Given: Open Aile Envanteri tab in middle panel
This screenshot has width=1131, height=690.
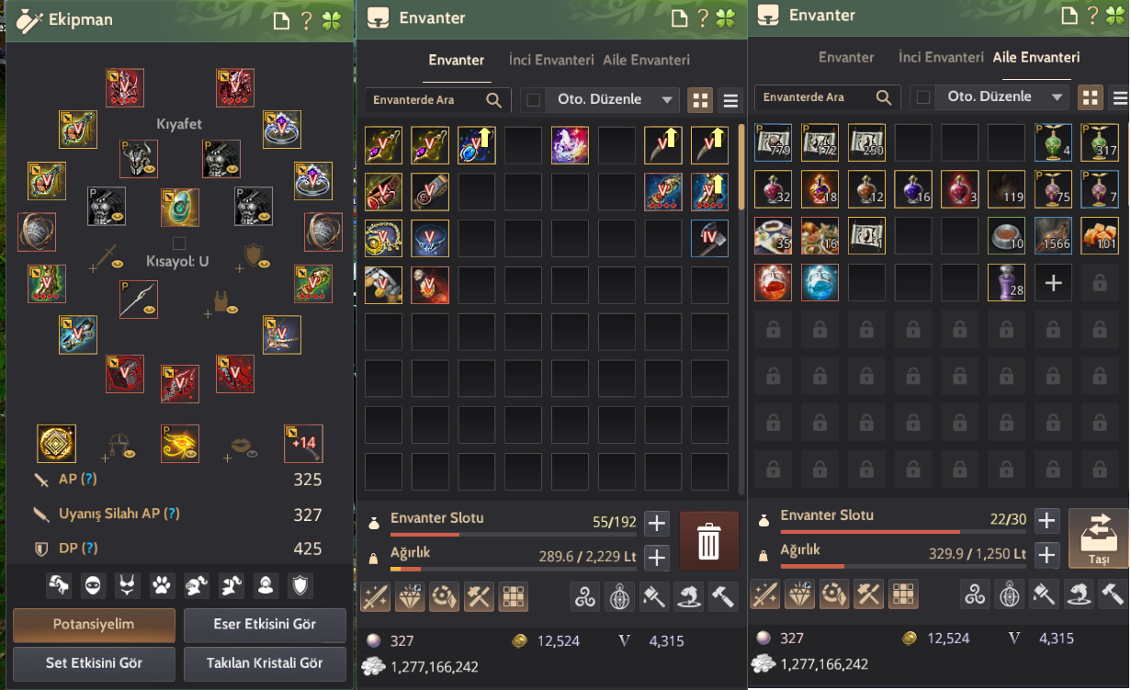Looking at the screenshot, I should (x=647, y=60).
